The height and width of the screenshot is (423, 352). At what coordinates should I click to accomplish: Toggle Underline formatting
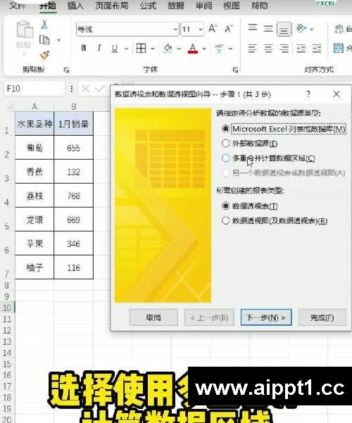[x=115, y=49]
